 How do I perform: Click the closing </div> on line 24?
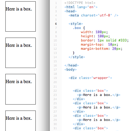pyautogui.click(x=79, y=99)
